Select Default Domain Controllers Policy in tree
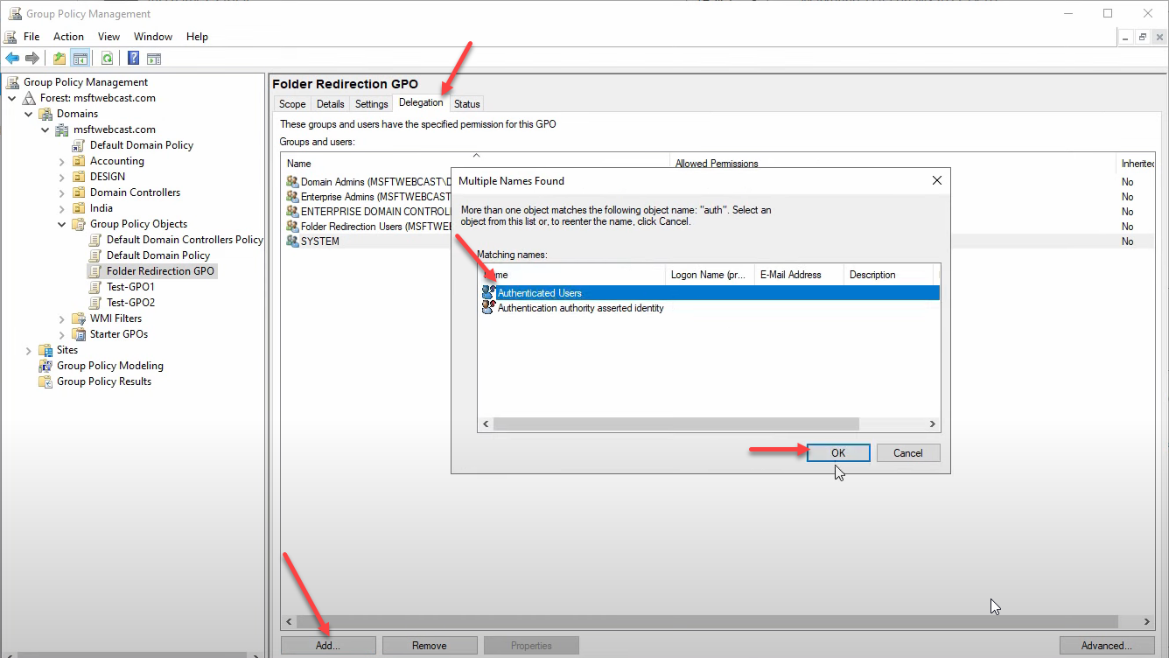Image resolution: width=1169 pixels, height=658 pixels. [x=185, y=240]
